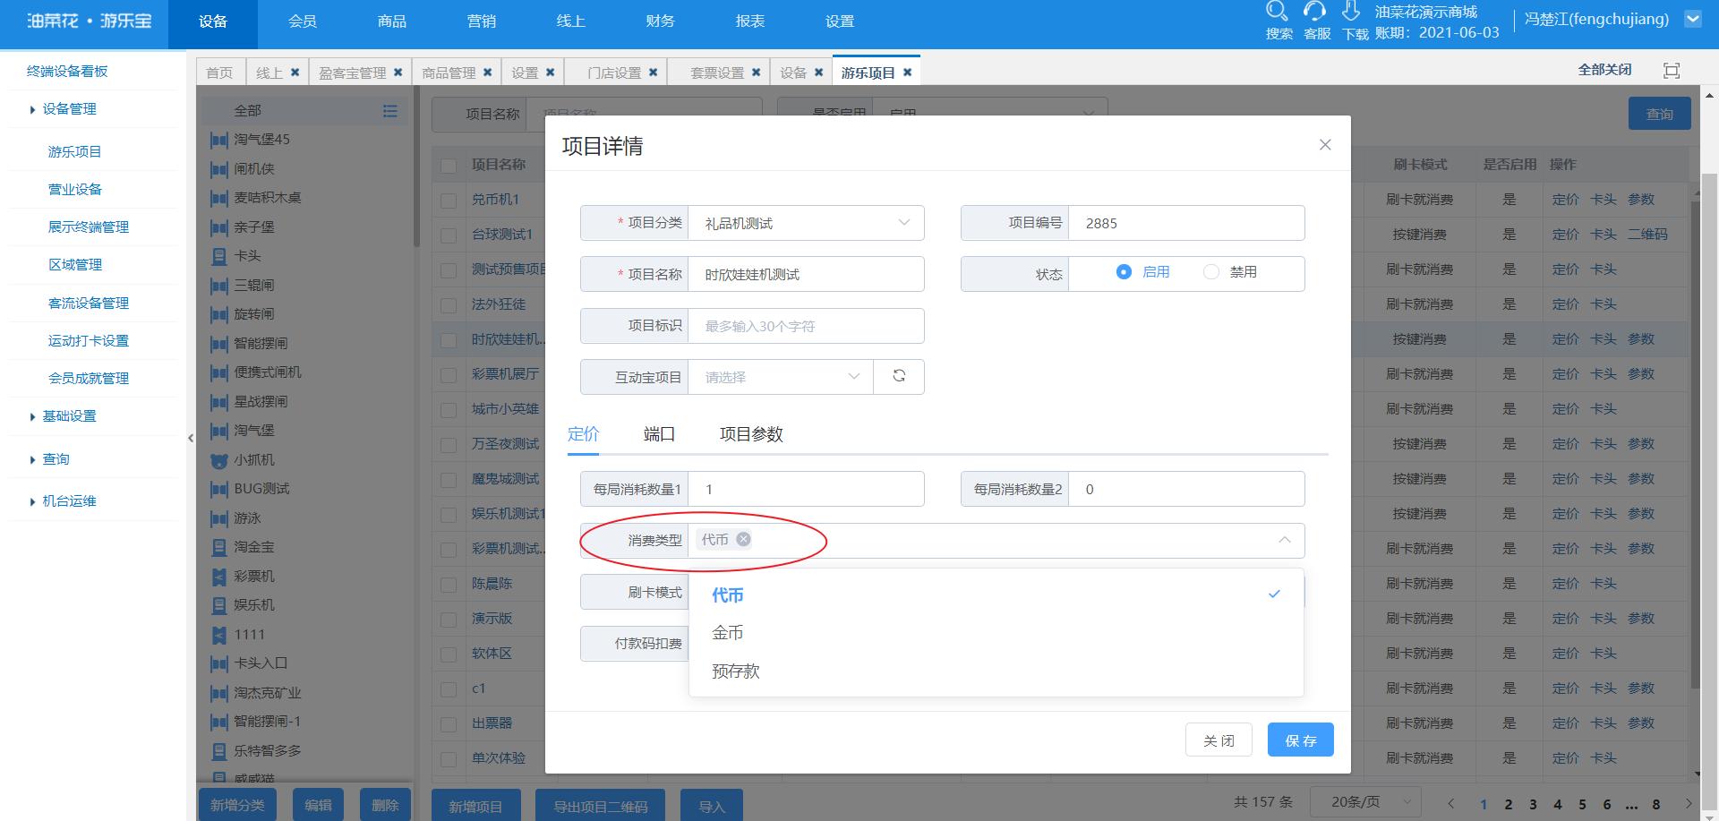
Task: Close the 线上 tab with its x
Action: (x=295, y=73)
